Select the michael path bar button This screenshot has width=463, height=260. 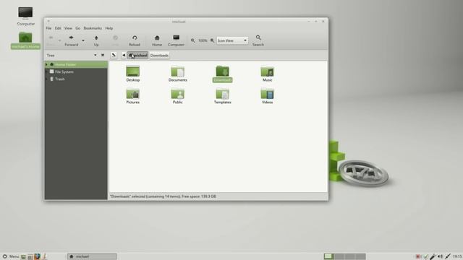pyautogui.click(x=138, y=55)
